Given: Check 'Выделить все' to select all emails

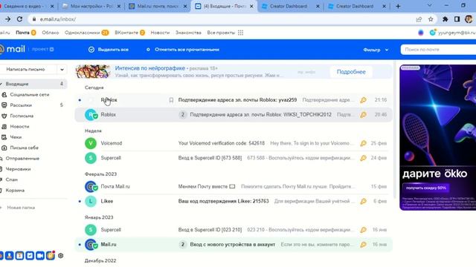Looking at the screenshot, I should 109,50.
